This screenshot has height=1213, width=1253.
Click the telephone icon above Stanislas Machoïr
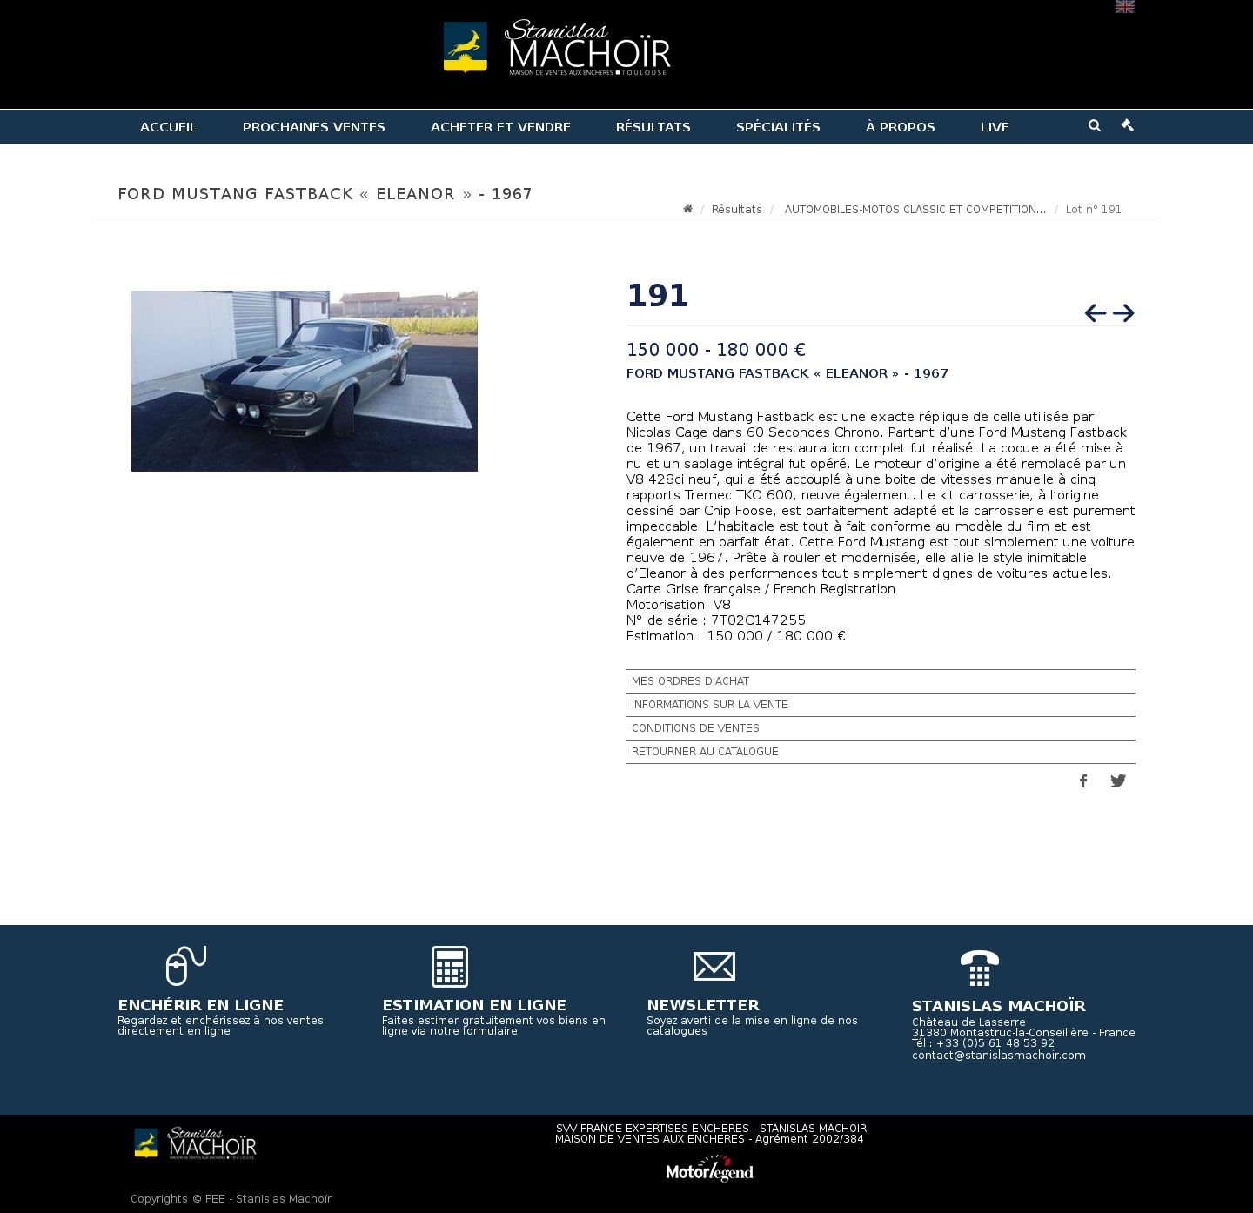[x=980, y=968]
